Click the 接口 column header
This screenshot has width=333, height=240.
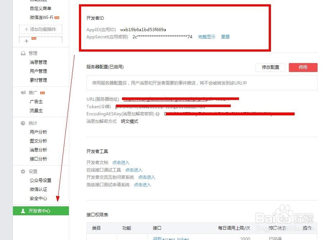(x=157, y=228)
